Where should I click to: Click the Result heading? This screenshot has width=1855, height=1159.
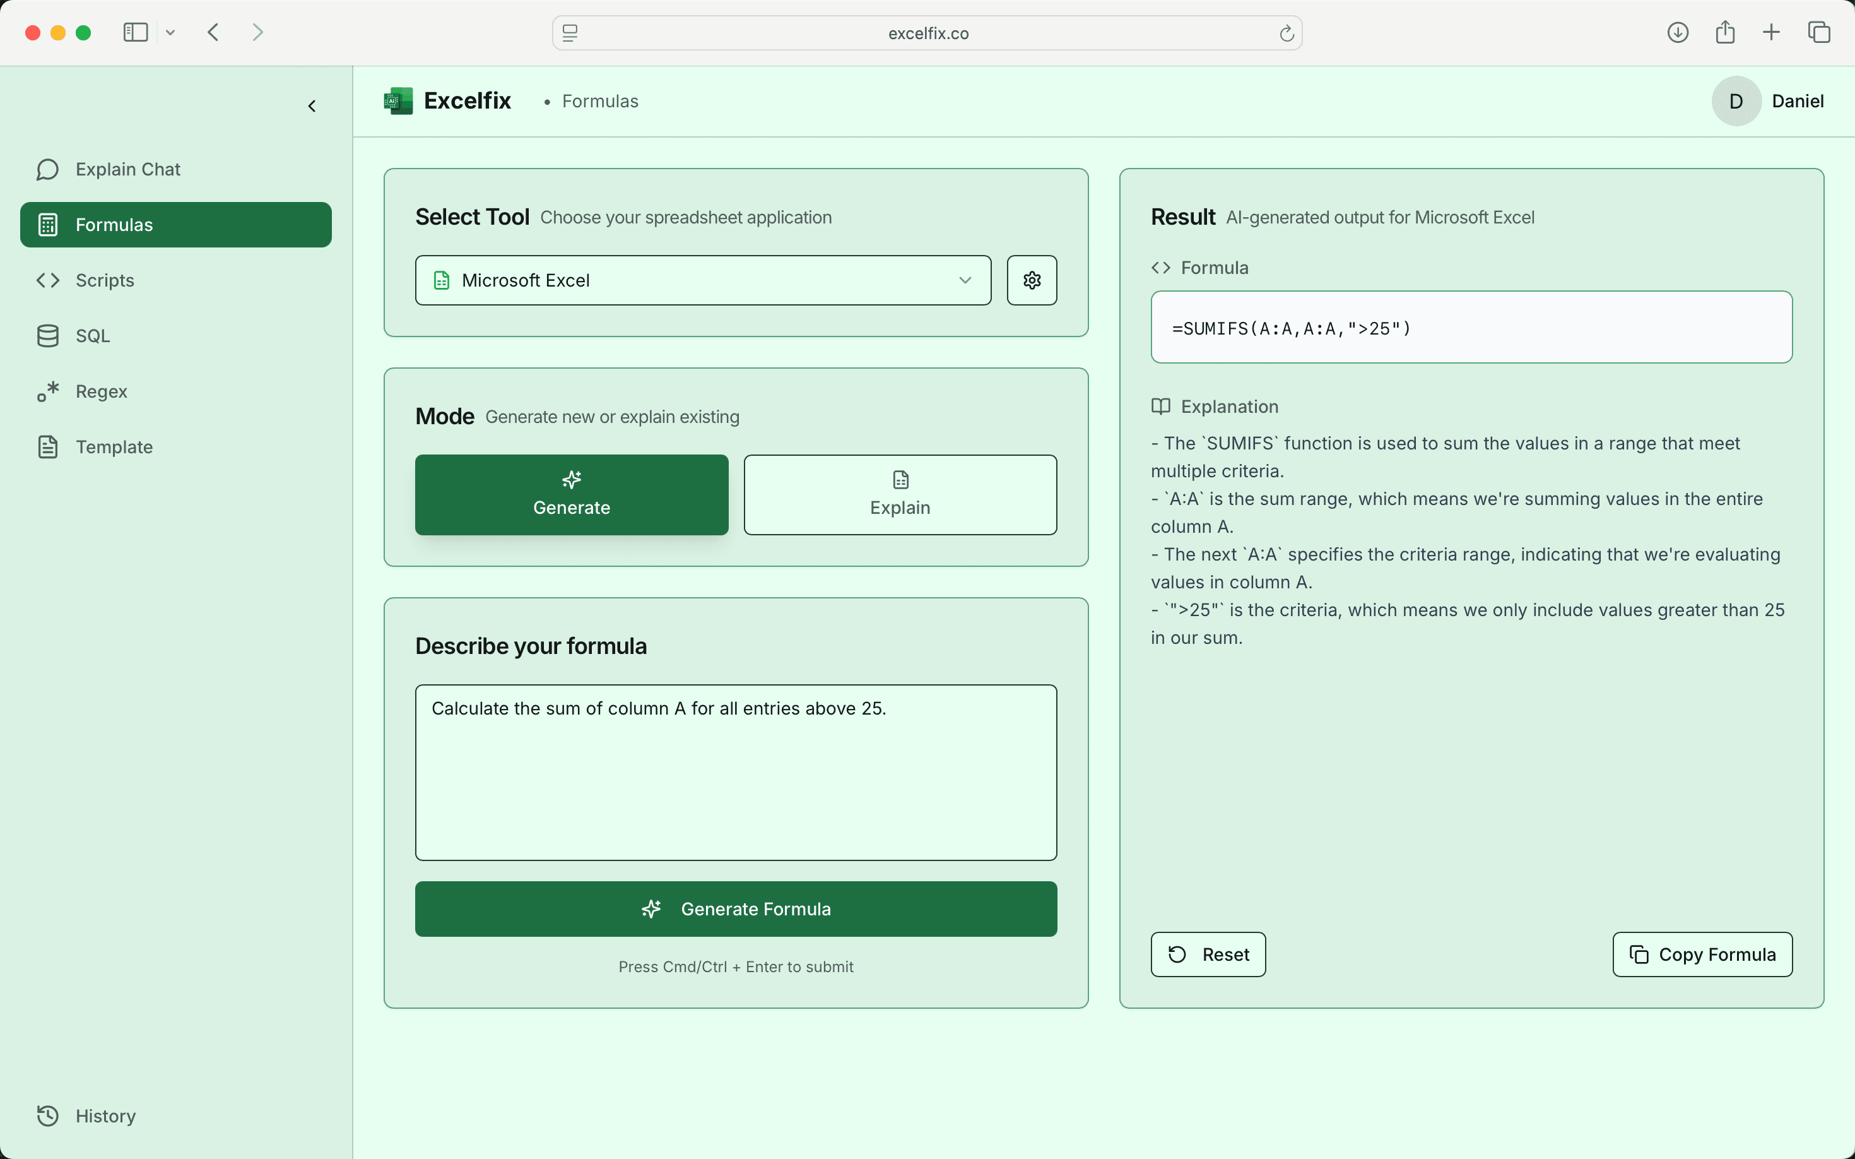1182,217
